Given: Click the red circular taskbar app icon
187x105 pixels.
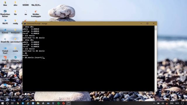Looking at the screenshot, I should pyautogui.click(x=64, y=103).
